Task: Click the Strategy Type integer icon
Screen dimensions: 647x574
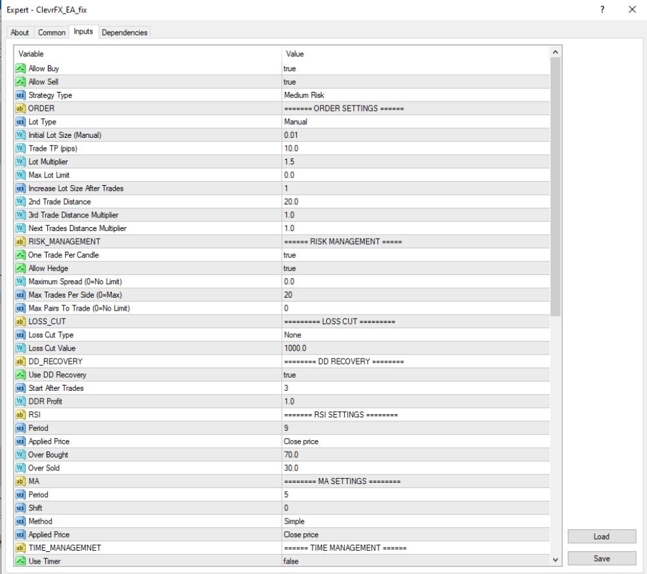Action: pyautogui.click(x=20, y=95)
